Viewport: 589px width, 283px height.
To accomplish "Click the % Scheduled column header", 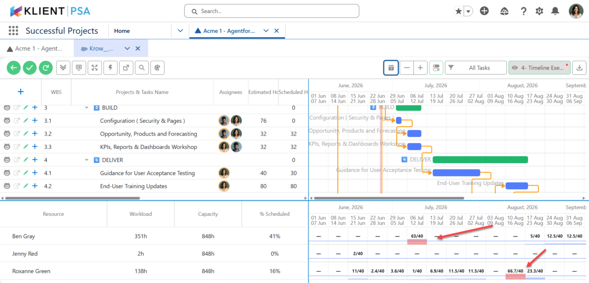I will point(274,214).
